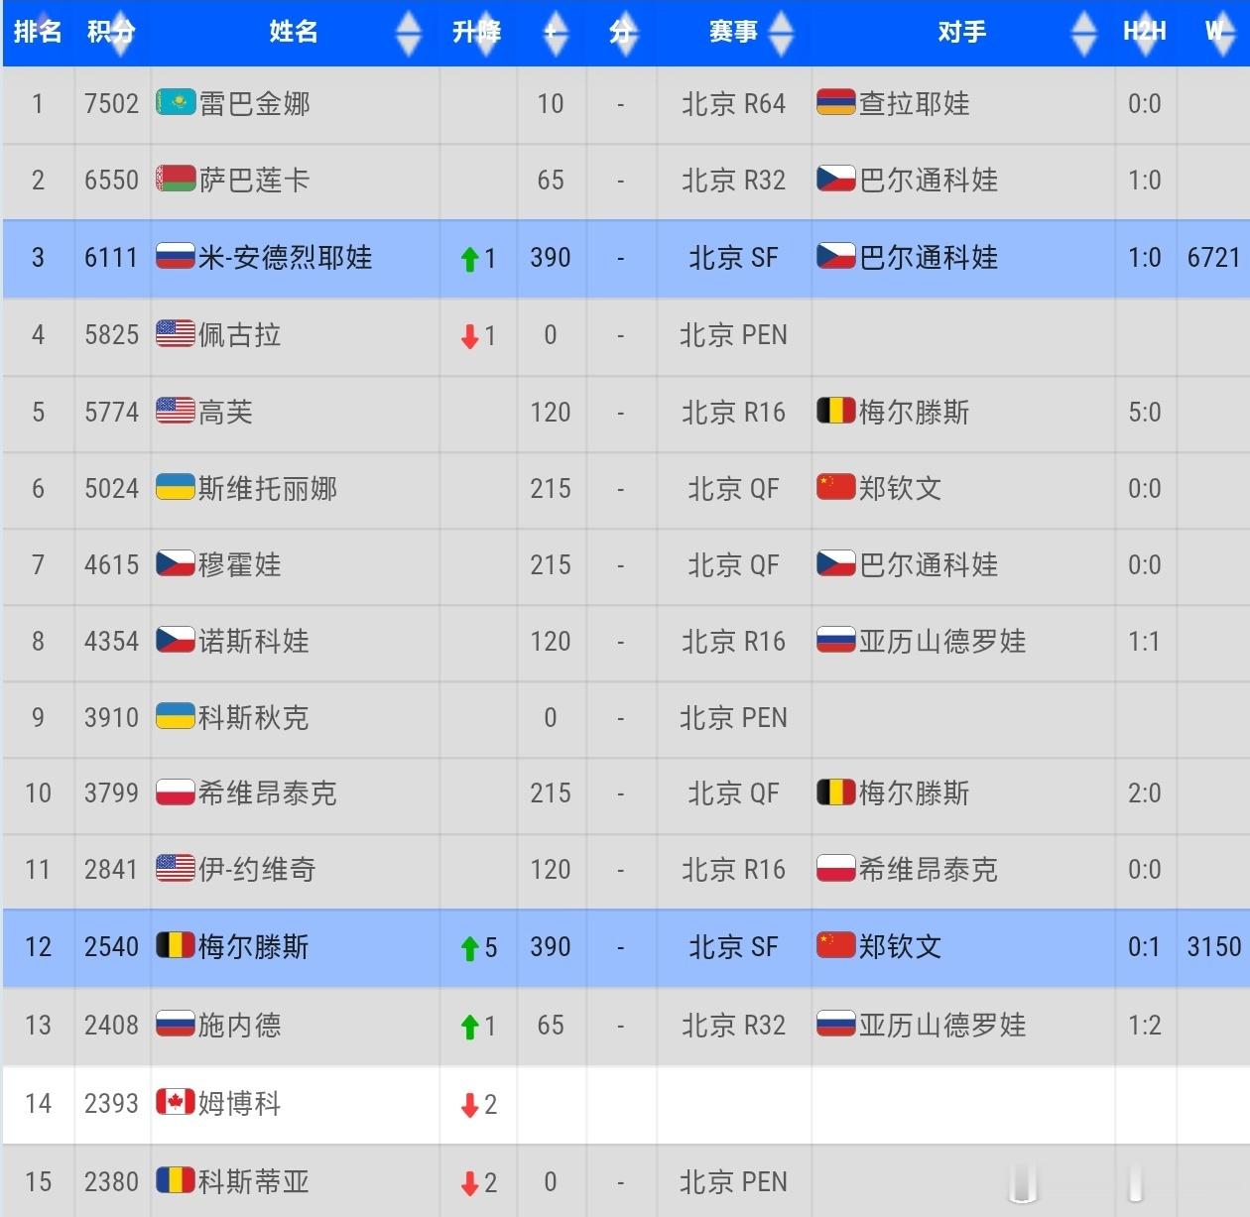This screenshot has height=1217, width=1250.
Task: Tap the Ukraine flag beside 科斯秋克
Action: 176,716
